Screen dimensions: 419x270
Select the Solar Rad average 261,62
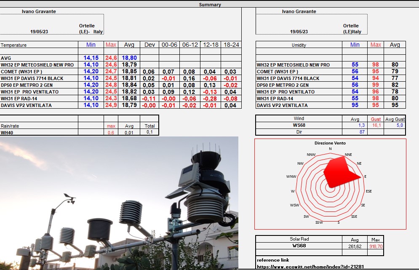coord(355,246)
